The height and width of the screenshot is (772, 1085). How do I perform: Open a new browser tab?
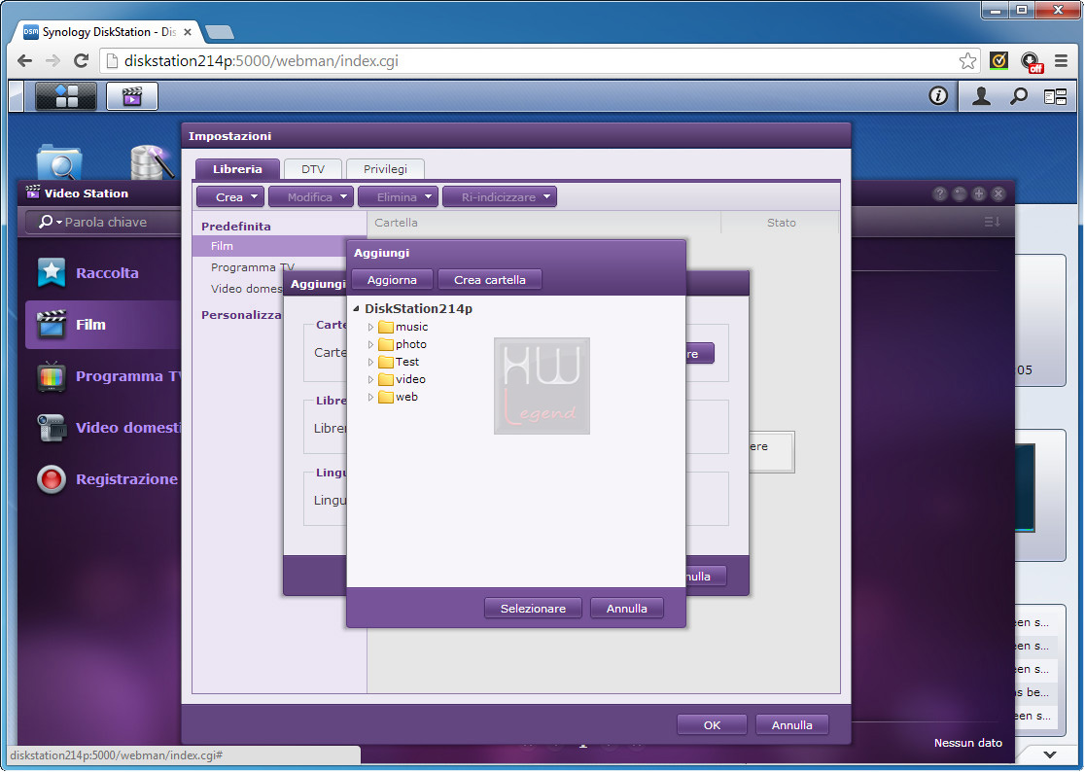pos(220,32)
